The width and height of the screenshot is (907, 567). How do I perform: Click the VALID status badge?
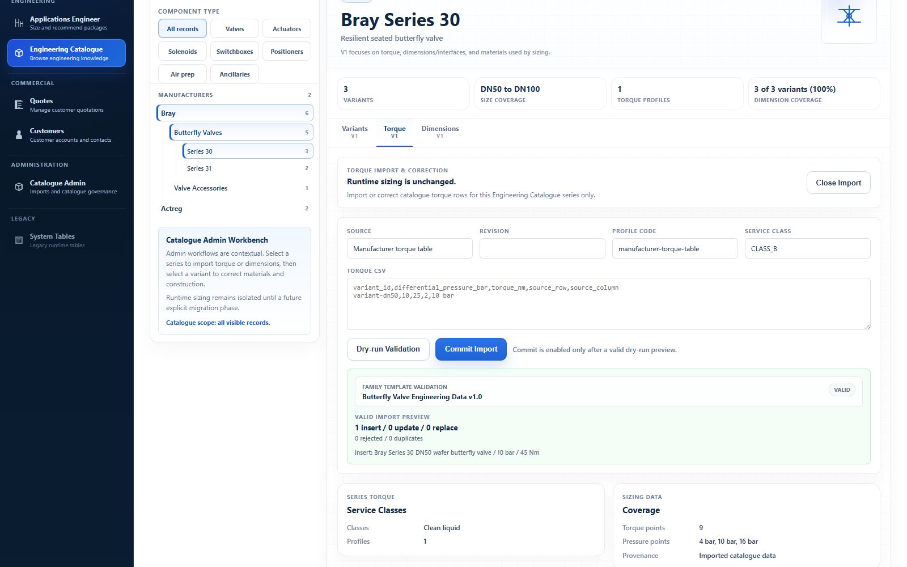(x=842, y=390)
